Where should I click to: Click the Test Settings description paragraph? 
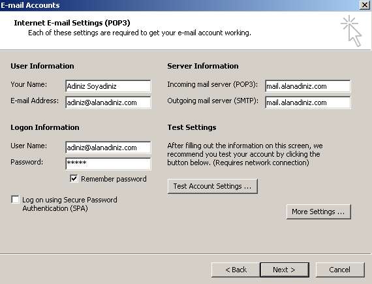(245, 154)
